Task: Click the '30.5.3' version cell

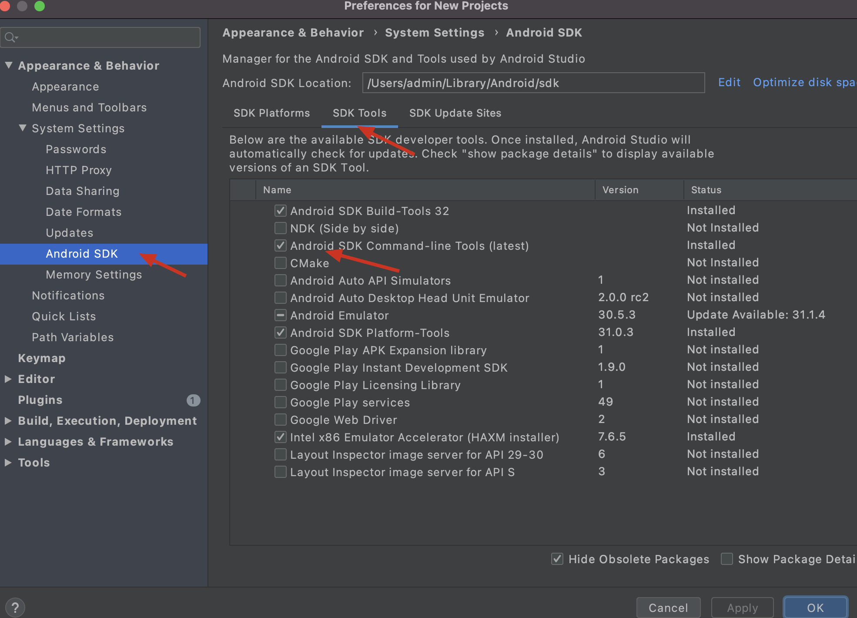Action: [616, 315]
